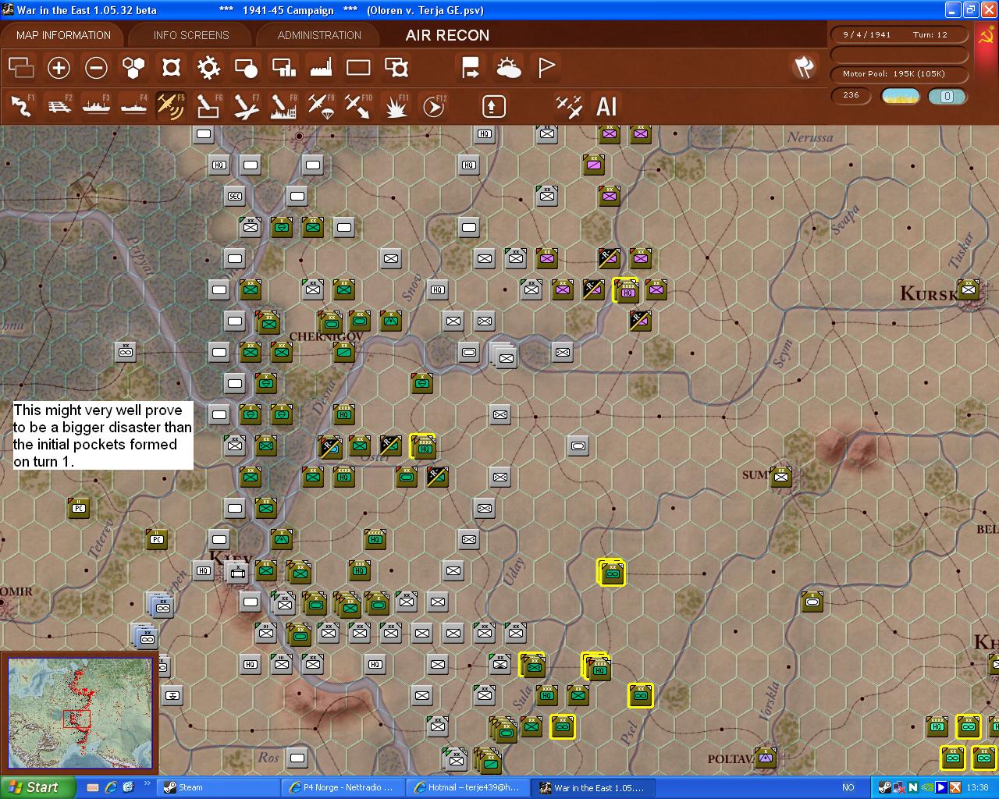Select the F2 rail mode icon

point(59,105)
